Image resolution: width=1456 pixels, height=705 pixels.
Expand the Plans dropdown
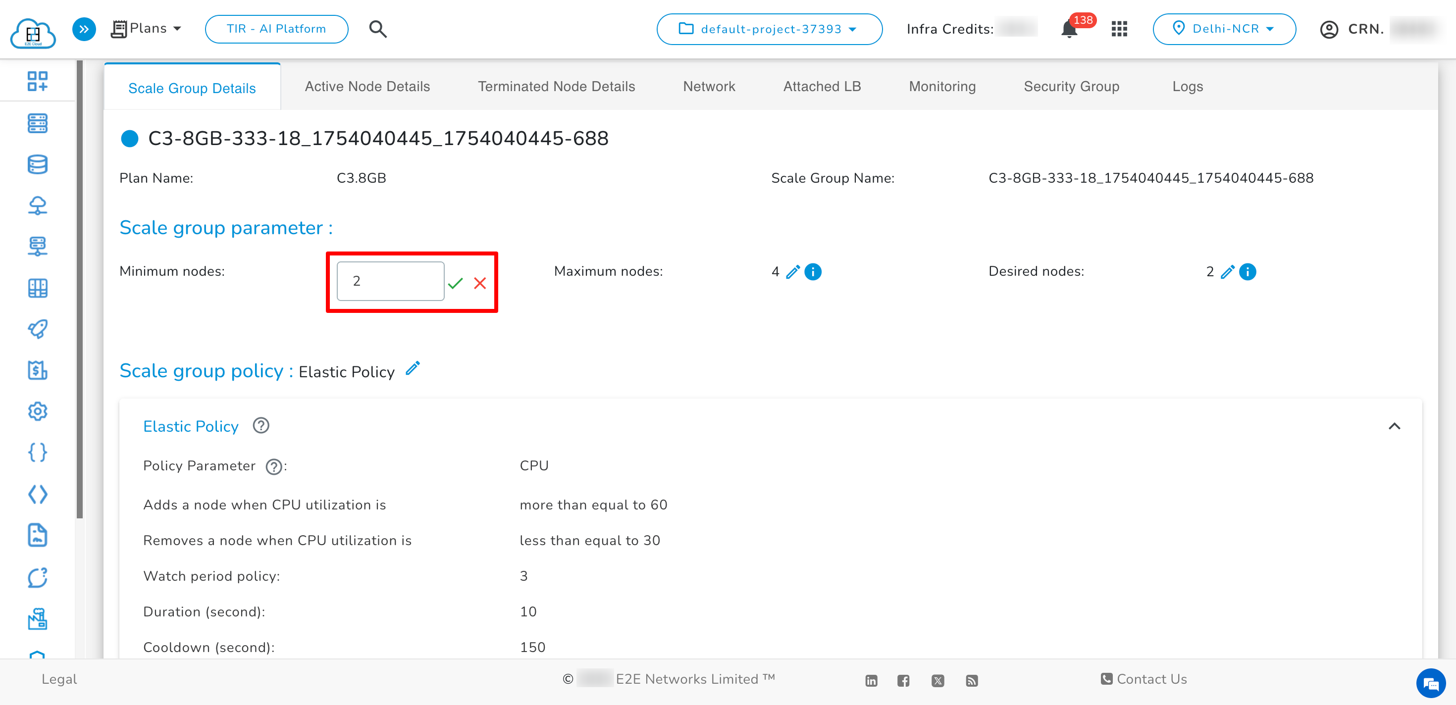pos(147,28)
